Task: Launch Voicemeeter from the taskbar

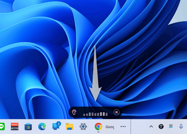Action: pos(15,127)
